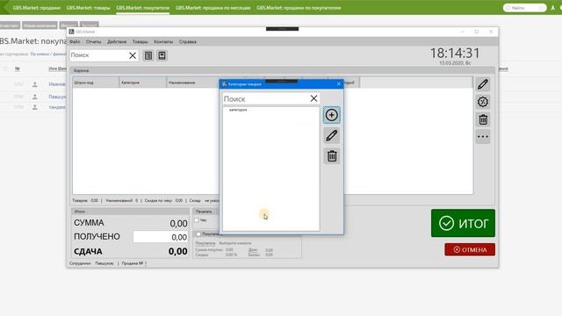Open the Файл menu

[x=75, y=42]
